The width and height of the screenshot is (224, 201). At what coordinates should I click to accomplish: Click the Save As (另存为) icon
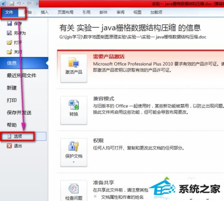point(9,33)
